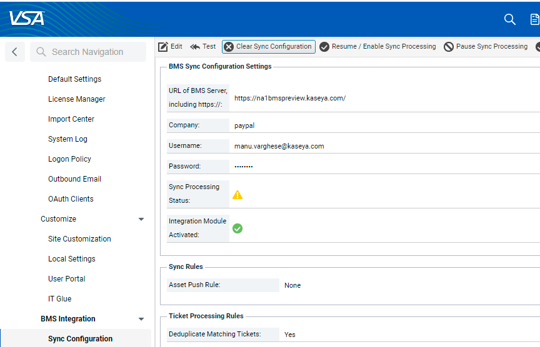Open the search magnifier in header
The width and height of the screenshot is (540, 347).
510,19
